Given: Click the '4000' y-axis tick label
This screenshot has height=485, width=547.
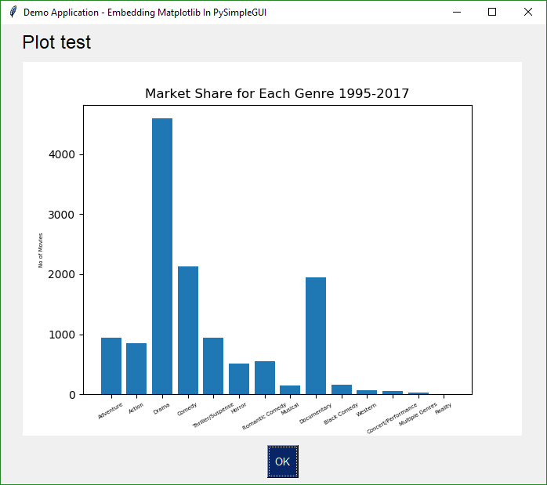Looking at the screenshot, I should (x=62, y=154).
